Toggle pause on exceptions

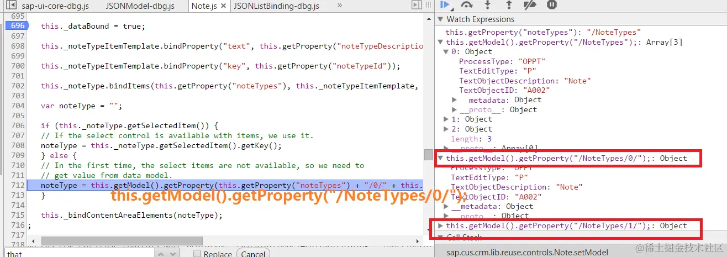point(551,5)
